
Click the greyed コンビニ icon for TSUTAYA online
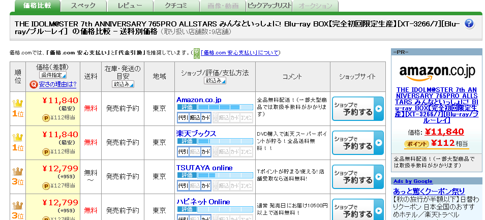[x=247, y=185]
